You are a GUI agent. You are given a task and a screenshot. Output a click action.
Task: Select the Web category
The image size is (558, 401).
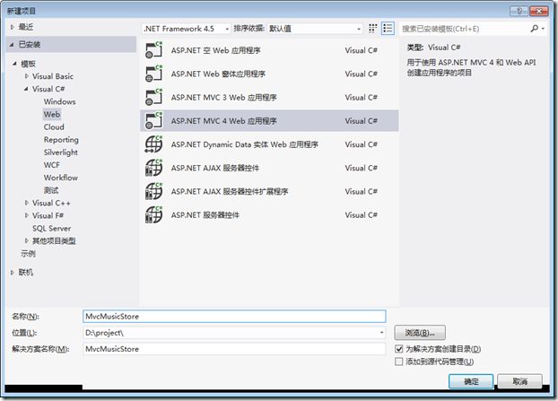[x=52, y=114]
